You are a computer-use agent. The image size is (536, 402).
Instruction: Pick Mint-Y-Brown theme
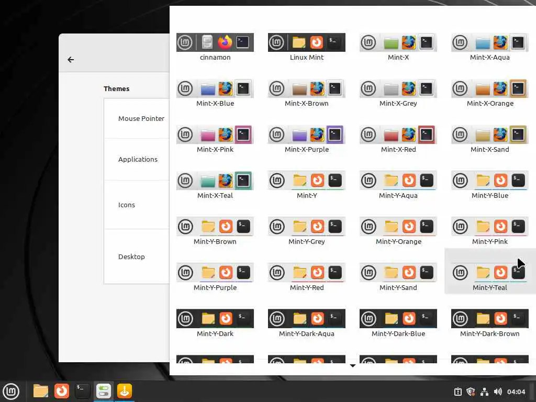[x=215, y=231]
